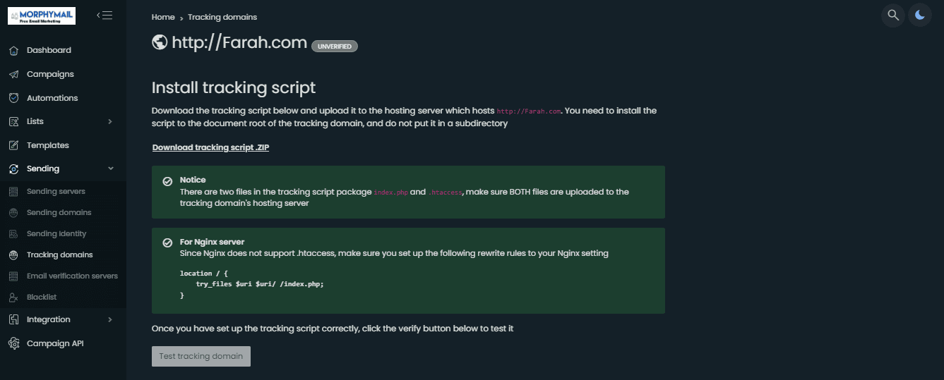Click the Campaigns paper plane icon
The height and width of the screenshot is (380, 944).
pos(13,74)
